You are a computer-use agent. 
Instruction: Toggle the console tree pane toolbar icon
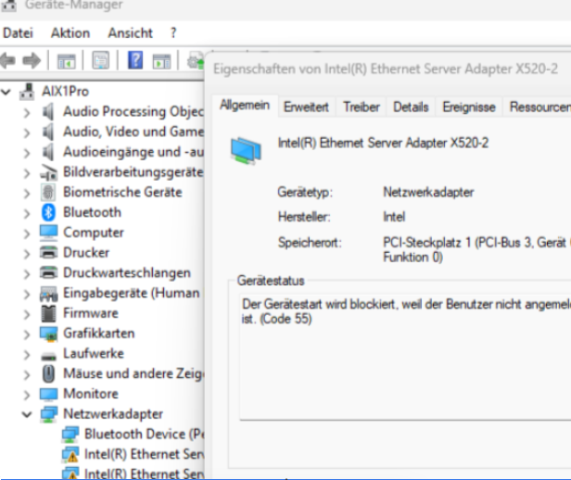click(67, 61)
